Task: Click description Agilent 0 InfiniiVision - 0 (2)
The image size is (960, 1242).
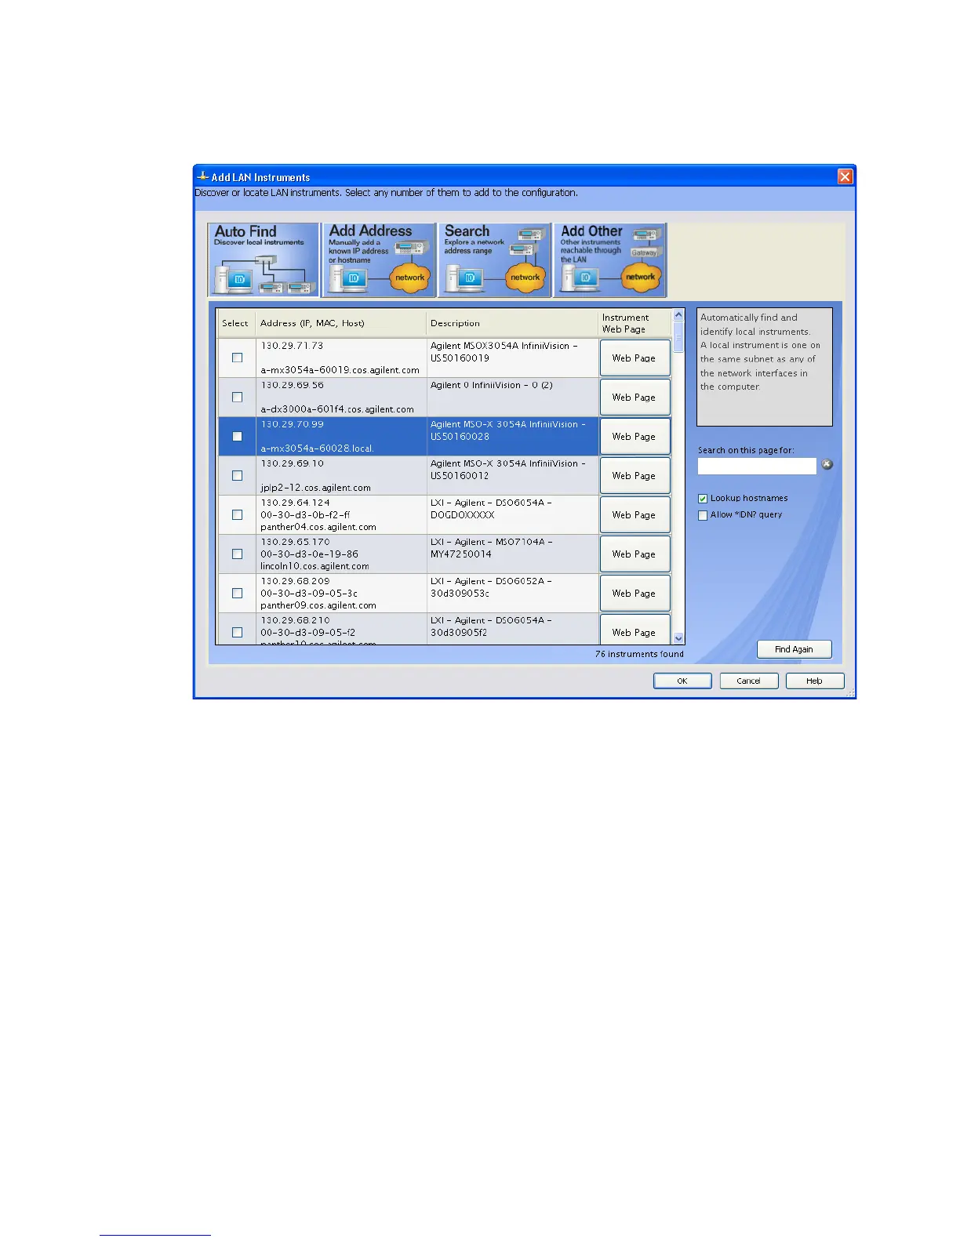Action: pos(491,385)
